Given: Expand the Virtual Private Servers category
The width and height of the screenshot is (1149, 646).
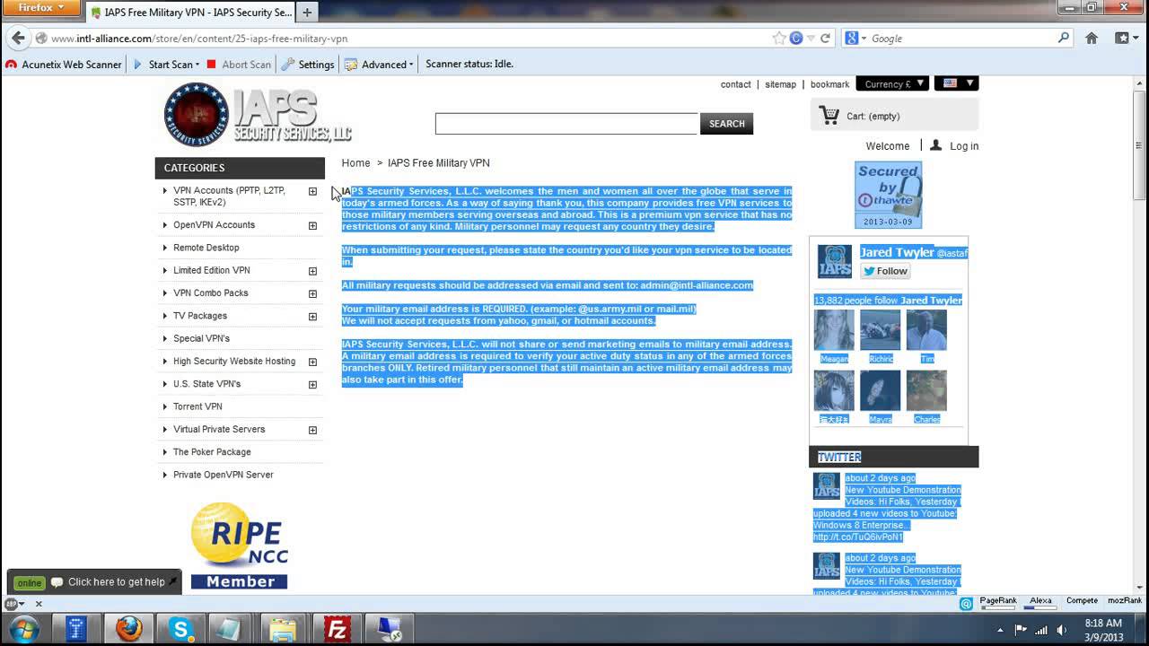Looking at the screenshot, I should pos(312,430).
